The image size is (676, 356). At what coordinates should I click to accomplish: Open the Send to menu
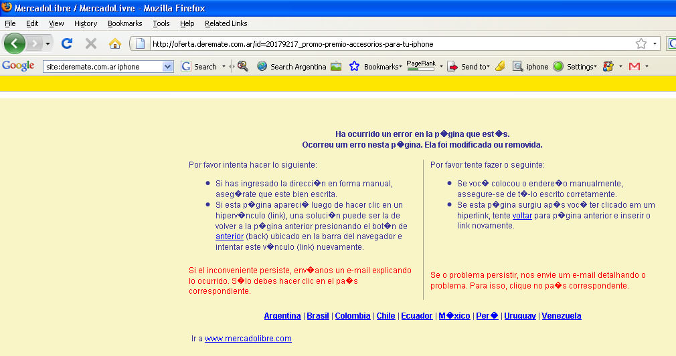click(x=469, y=66)
